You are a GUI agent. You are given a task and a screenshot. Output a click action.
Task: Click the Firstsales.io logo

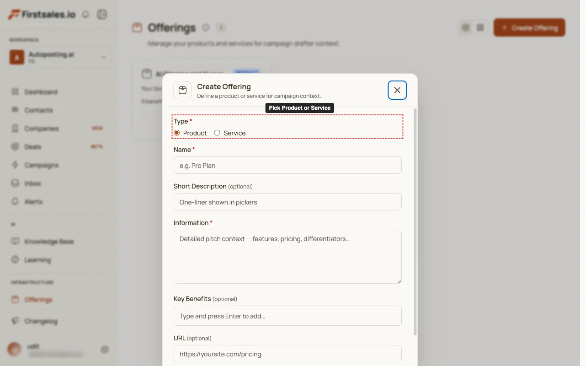(x=42, y=15)
